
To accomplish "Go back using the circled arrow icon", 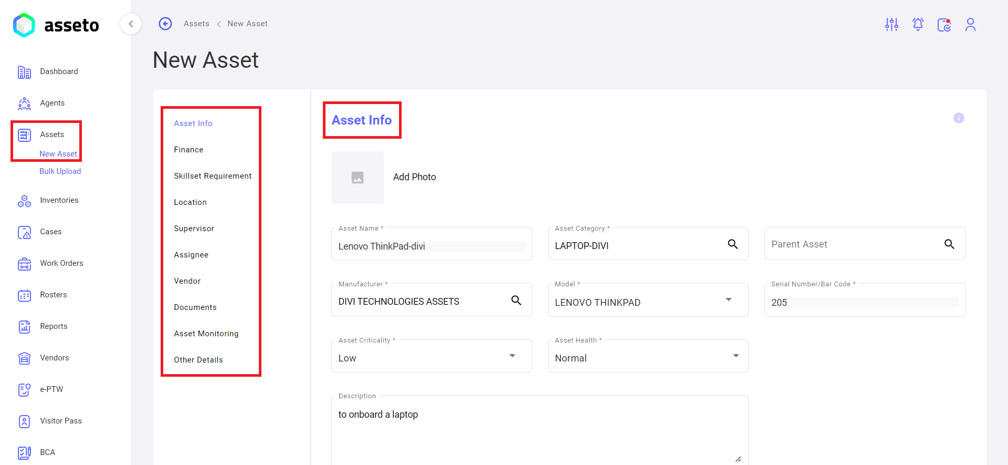I will 165,24.
